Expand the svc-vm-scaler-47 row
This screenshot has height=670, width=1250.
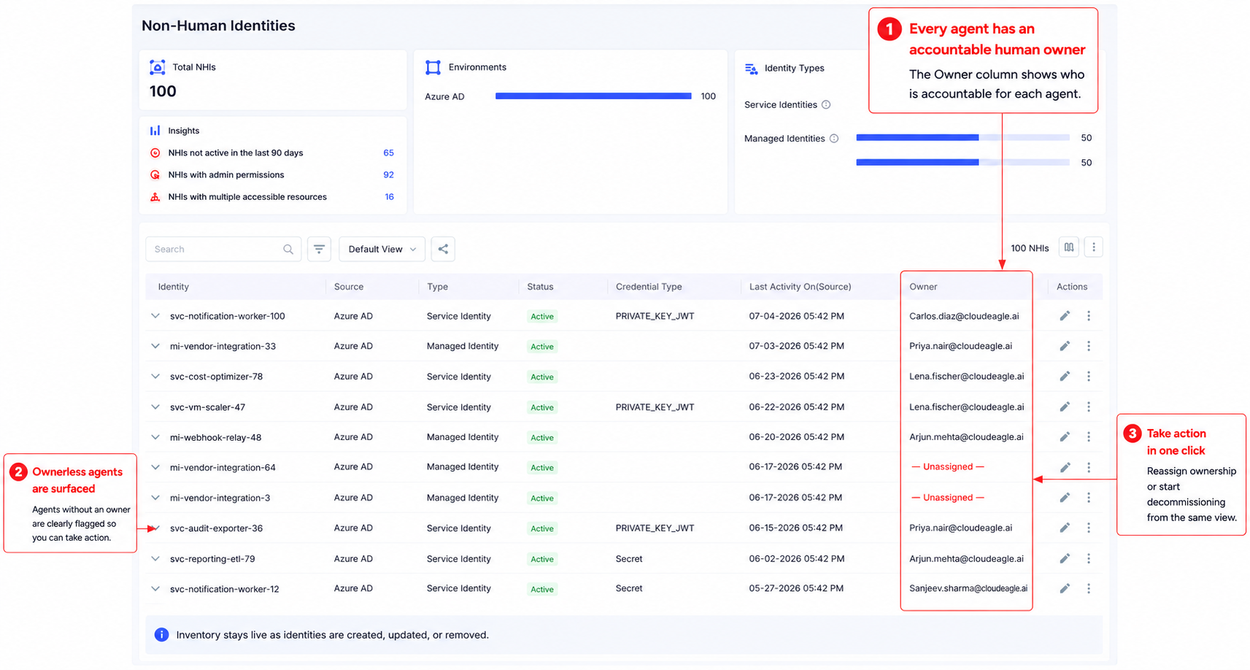click(x=155, y=407)
